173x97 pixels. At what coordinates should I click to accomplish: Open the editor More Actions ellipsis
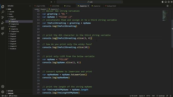[171, 6]
